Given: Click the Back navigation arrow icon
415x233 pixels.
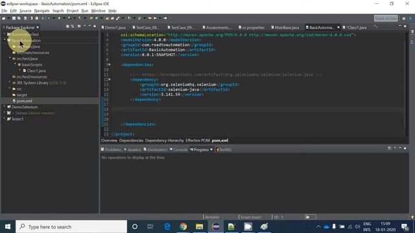Looking at the screenshot, I should [155, 18].
